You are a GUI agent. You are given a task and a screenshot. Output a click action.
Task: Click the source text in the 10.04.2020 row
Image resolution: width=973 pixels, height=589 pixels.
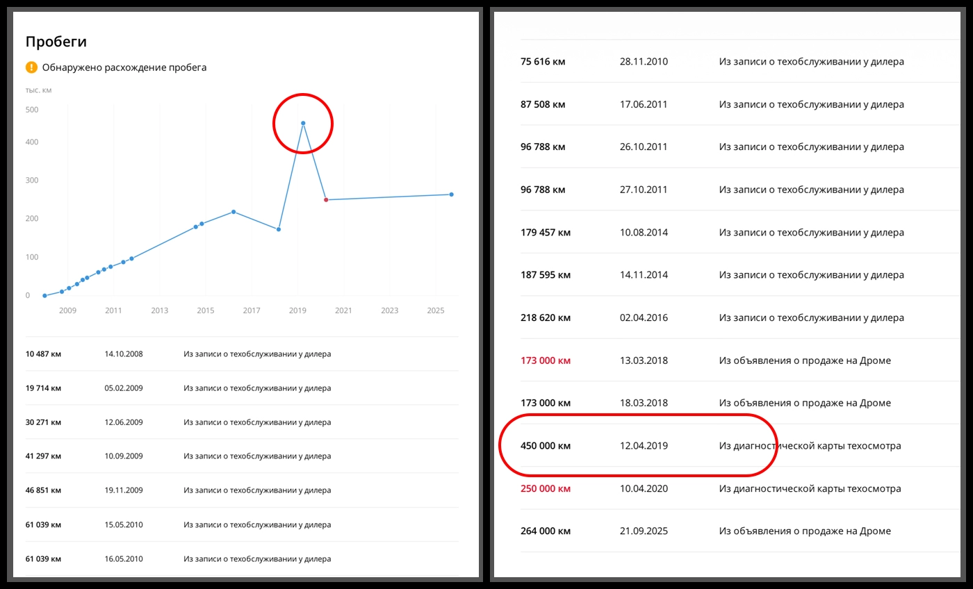(x=810, y=488)
